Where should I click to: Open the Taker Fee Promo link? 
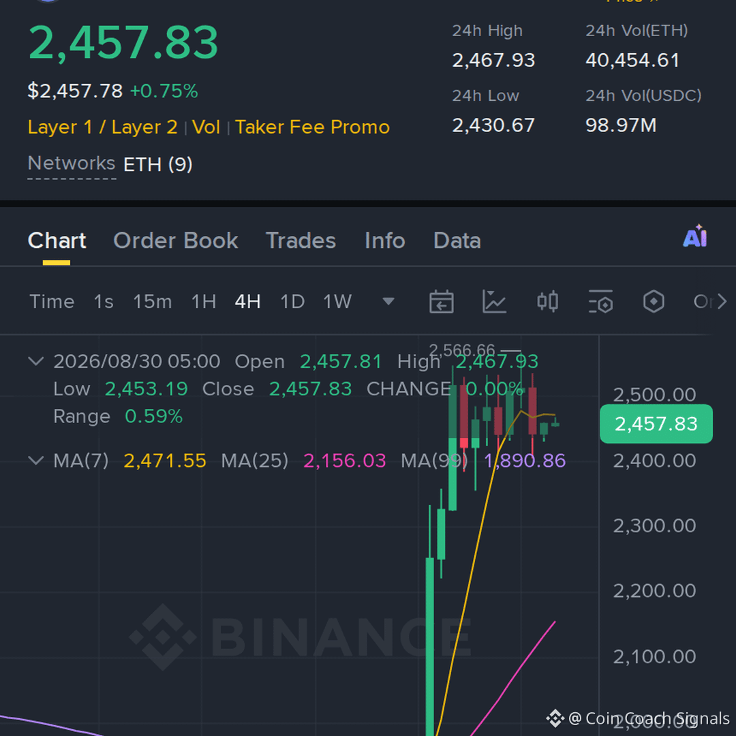pos(313,127)
